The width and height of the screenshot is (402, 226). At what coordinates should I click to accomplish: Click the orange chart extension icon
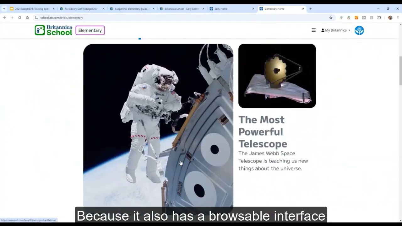point(356,18)
